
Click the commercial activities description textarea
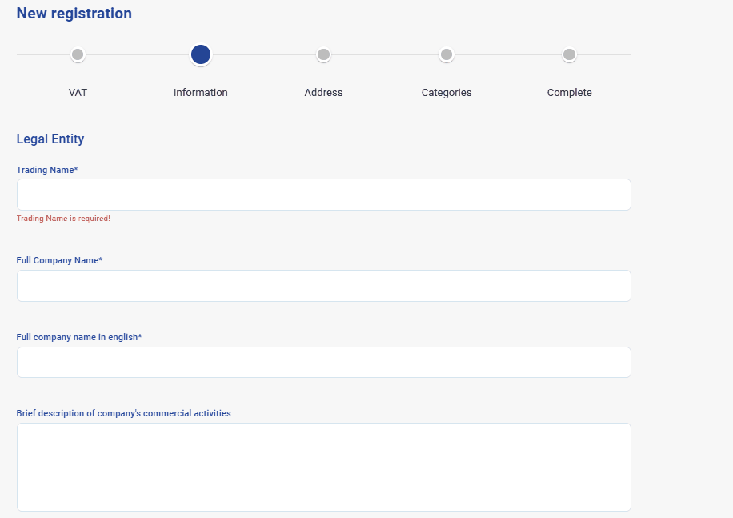click(x=323, y=467)
